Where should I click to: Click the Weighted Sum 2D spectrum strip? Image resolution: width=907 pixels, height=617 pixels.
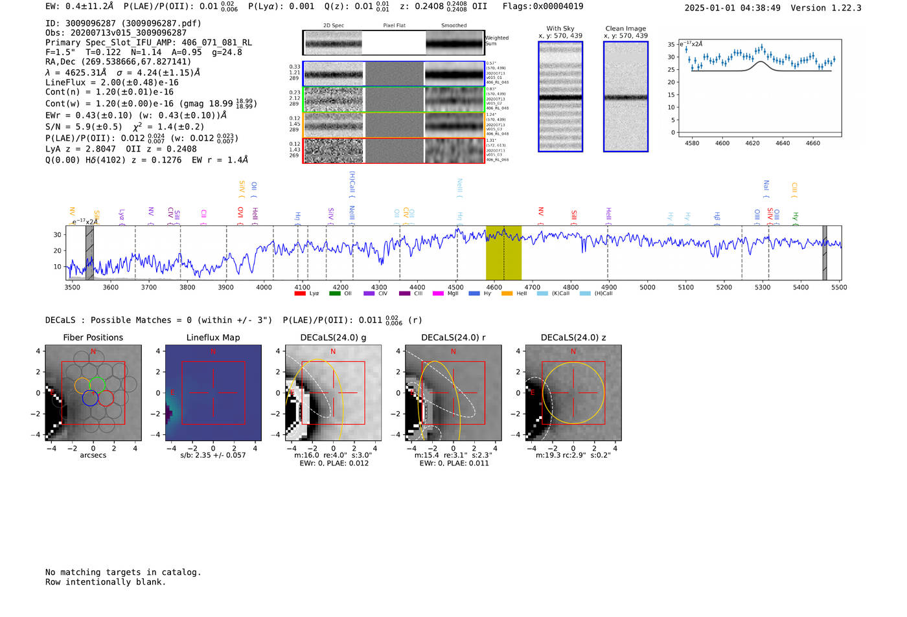[393, 43]
